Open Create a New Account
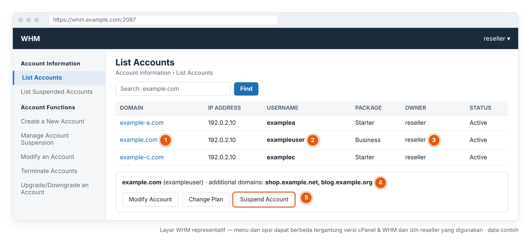 pyautogui.click(x=52, y=122)
